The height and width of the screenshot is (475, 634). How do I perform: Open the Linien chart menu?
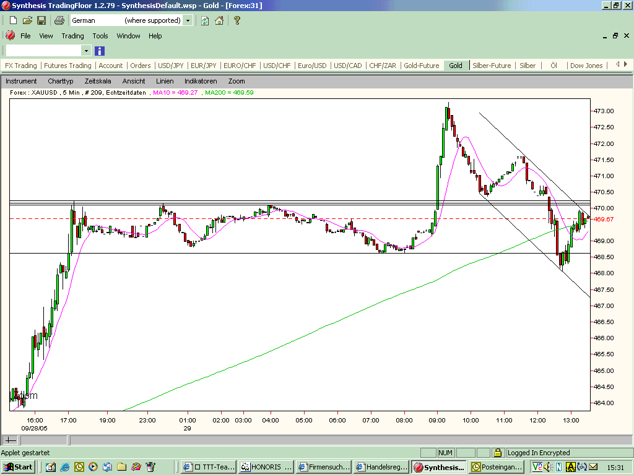[165, 81]
